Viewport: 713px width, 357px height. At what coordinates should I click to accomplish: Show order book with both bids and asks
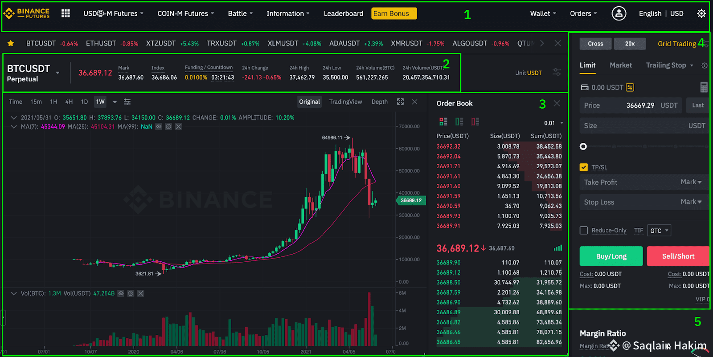pyautogui.click(x=443, y=122)
